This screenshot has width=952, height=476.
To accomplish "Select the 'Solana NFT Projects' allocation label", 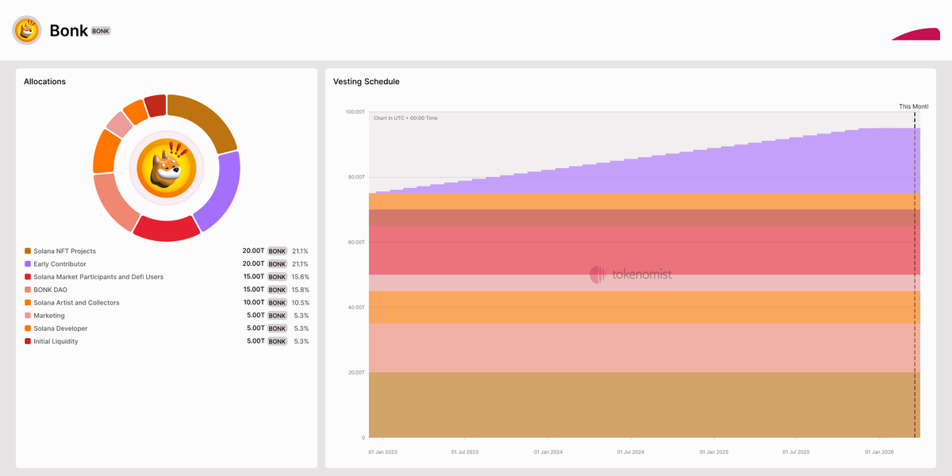I will [x=64, y=251].
